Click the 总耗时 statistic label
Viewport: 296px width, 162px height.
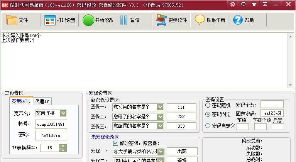[254, 159]
